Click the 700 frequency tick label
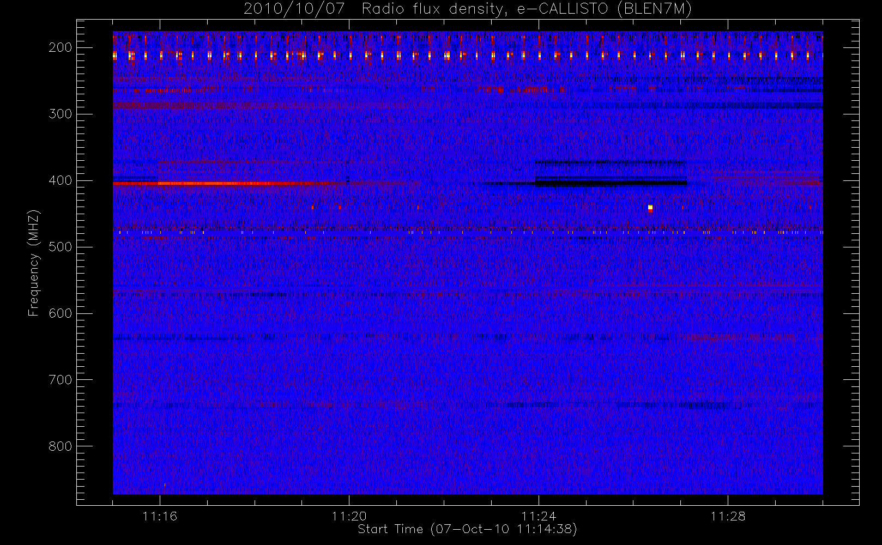The height and width of the screenshot is (545, 882). coord(60,380)
